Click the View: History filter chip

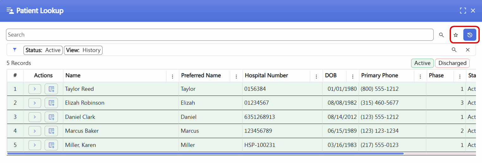click(83, 50)
